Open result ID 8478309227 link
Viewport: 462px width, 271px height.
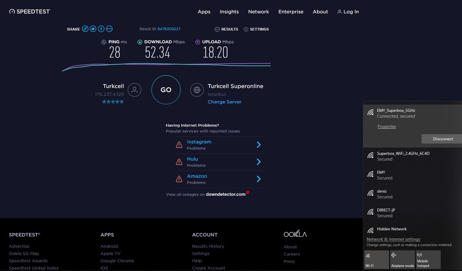[169, 29]
